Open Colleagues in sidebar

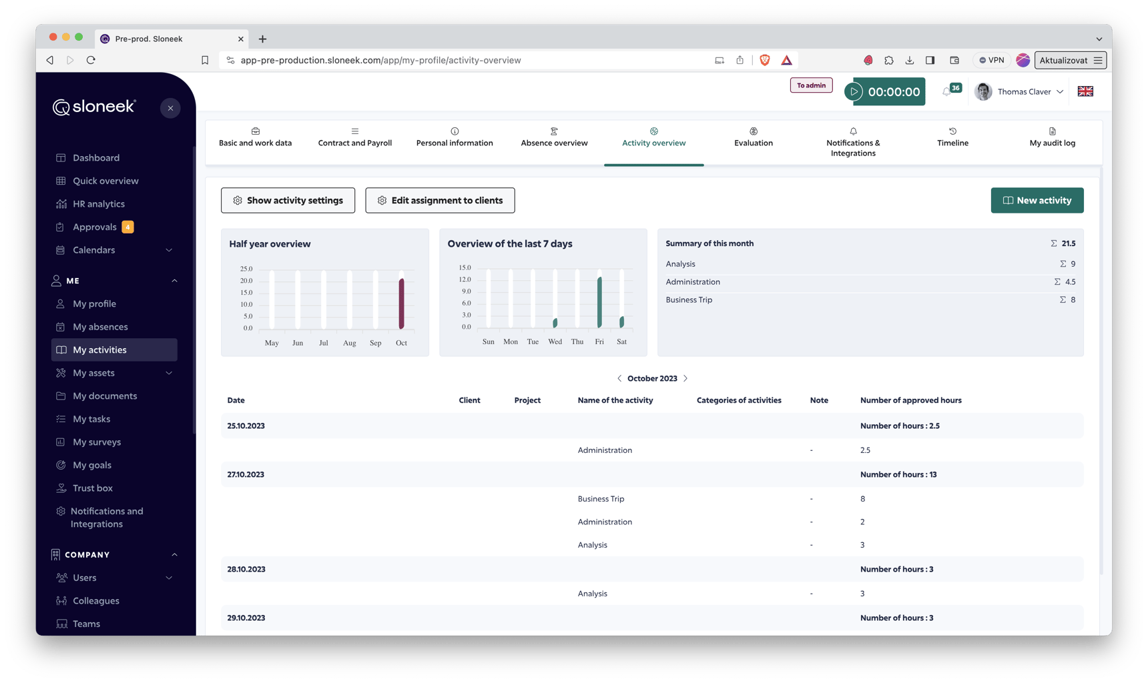(x=96, y=601)
